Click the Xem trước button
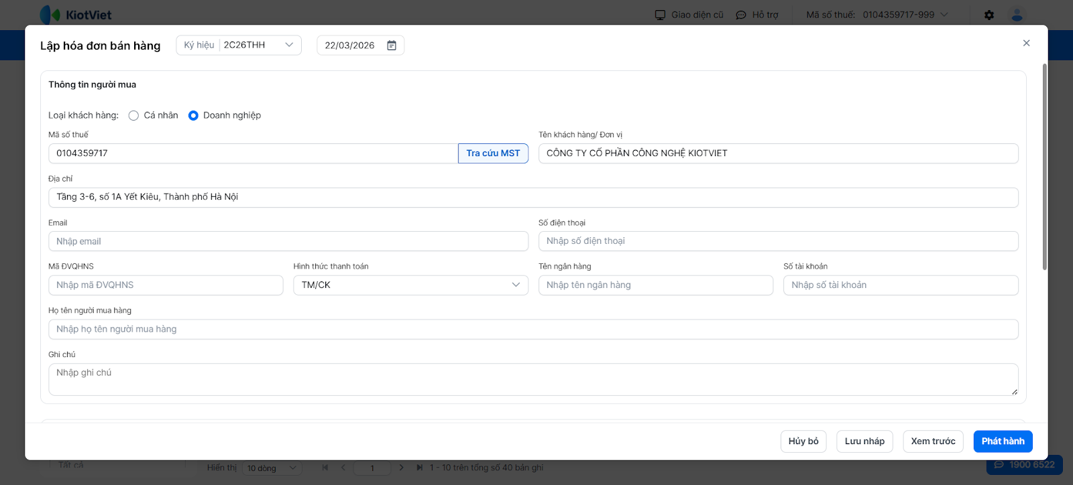Screen dimensions: 1073x485 point(933,441)
